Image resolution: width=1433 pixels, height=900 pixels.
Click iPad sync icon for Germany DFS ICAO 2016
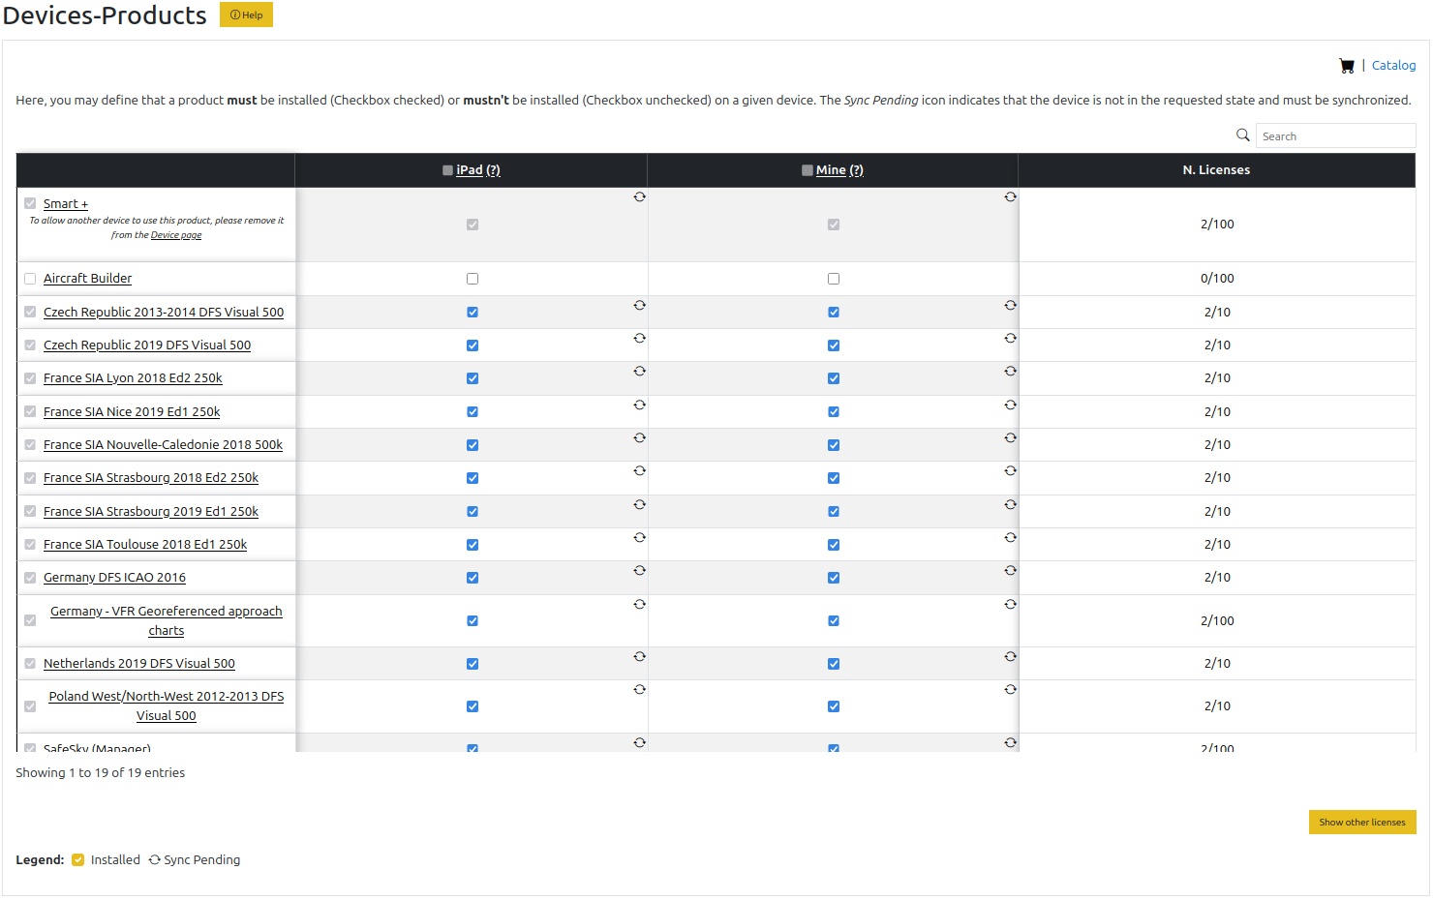click(x=640, y=570)
